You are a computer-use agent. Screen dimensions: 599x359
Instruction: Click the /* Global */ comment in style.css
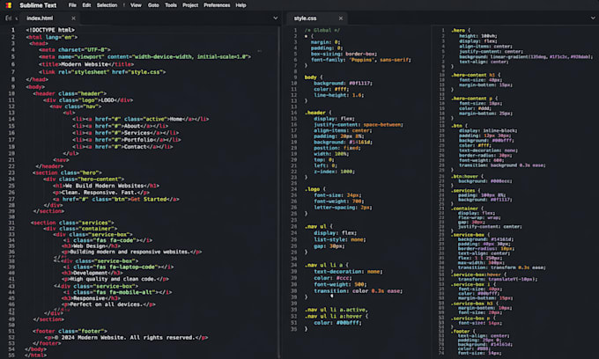322,30
